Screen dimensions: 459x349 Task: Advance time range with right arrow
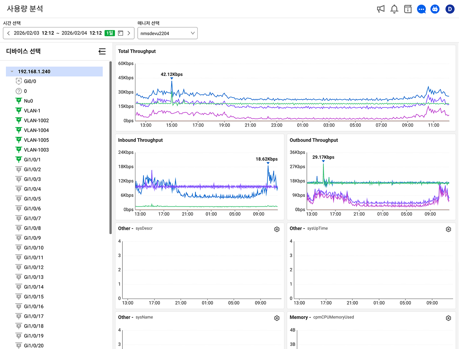129,33
